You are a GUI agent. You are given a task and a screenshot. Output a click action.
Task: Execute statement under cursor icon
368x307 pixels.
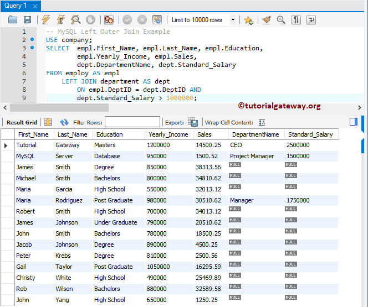tap(60, 20)
